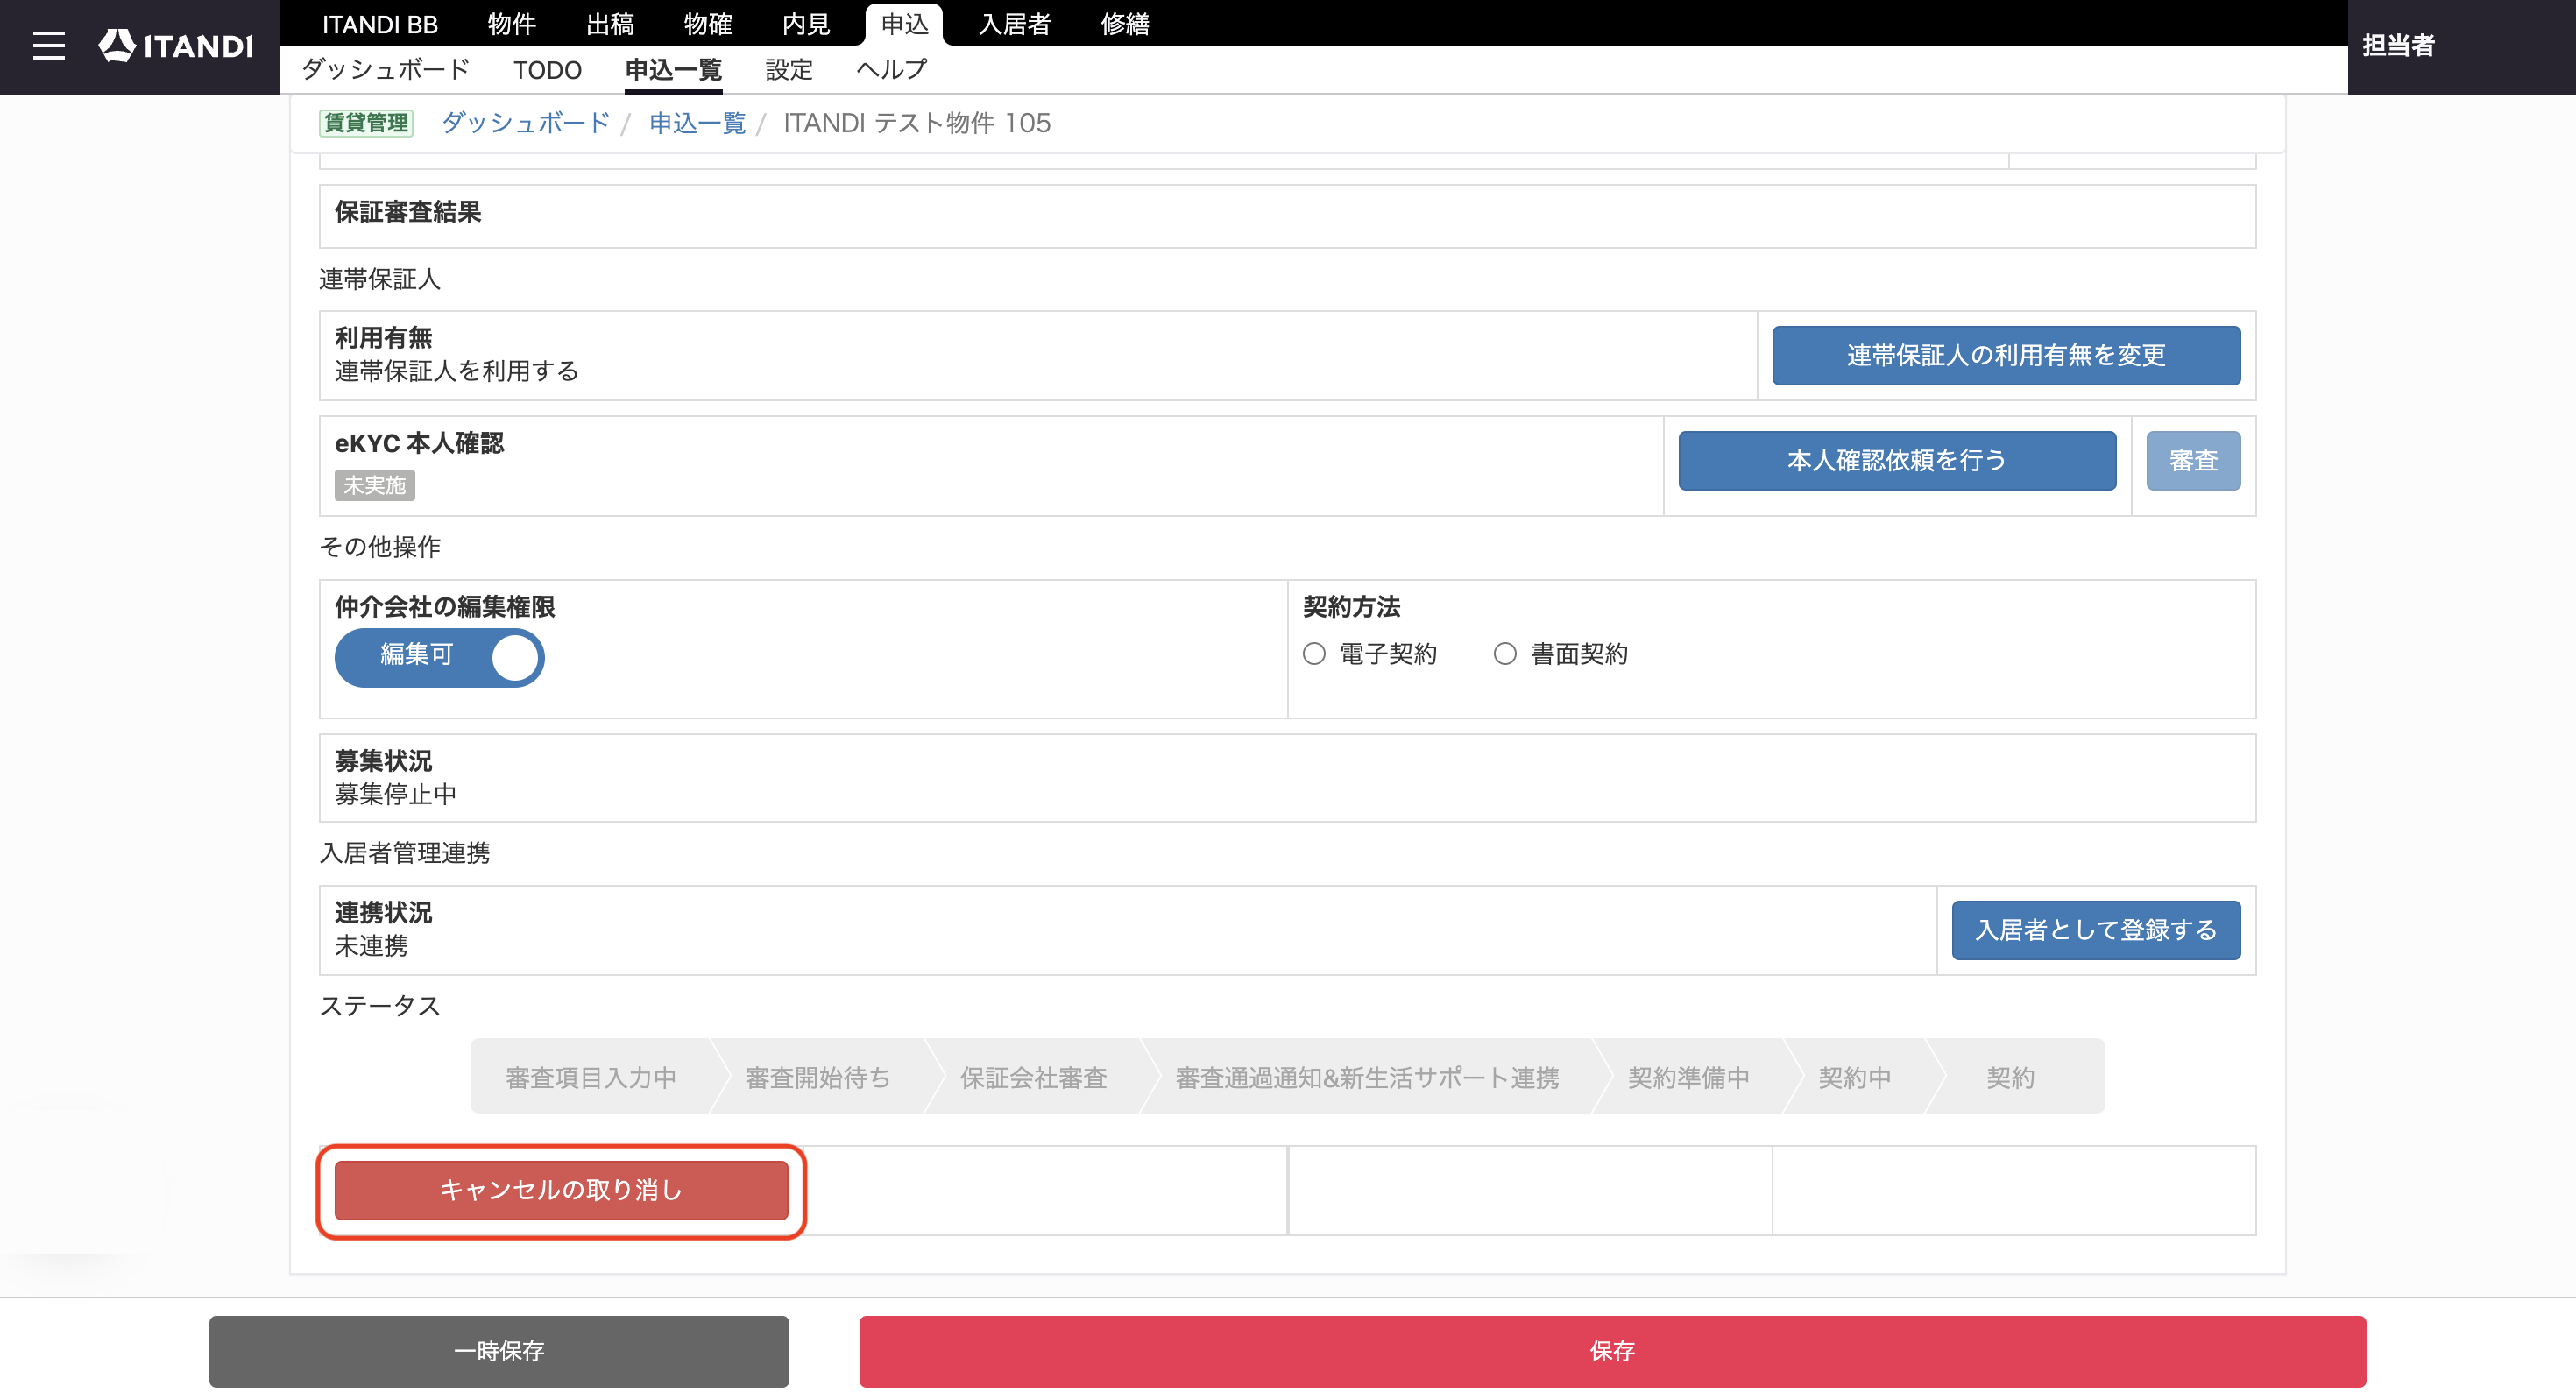This screenshot has height=1400, width=2576.
Task: Click 連帯保証人の利用有無を変更 button
Action: pyautogui.click(x=2006, y=356)
